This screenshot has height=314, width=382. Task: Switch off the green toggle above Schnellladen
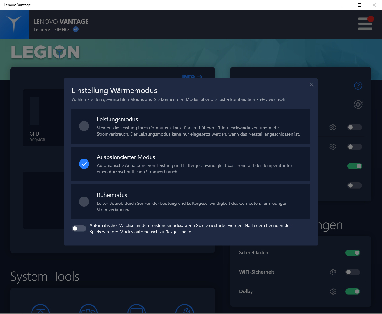pos(355,166)
